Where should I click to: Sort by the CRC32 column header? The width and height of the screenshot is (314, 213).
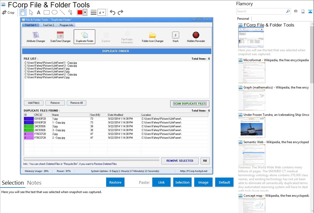tap(43, 115)
